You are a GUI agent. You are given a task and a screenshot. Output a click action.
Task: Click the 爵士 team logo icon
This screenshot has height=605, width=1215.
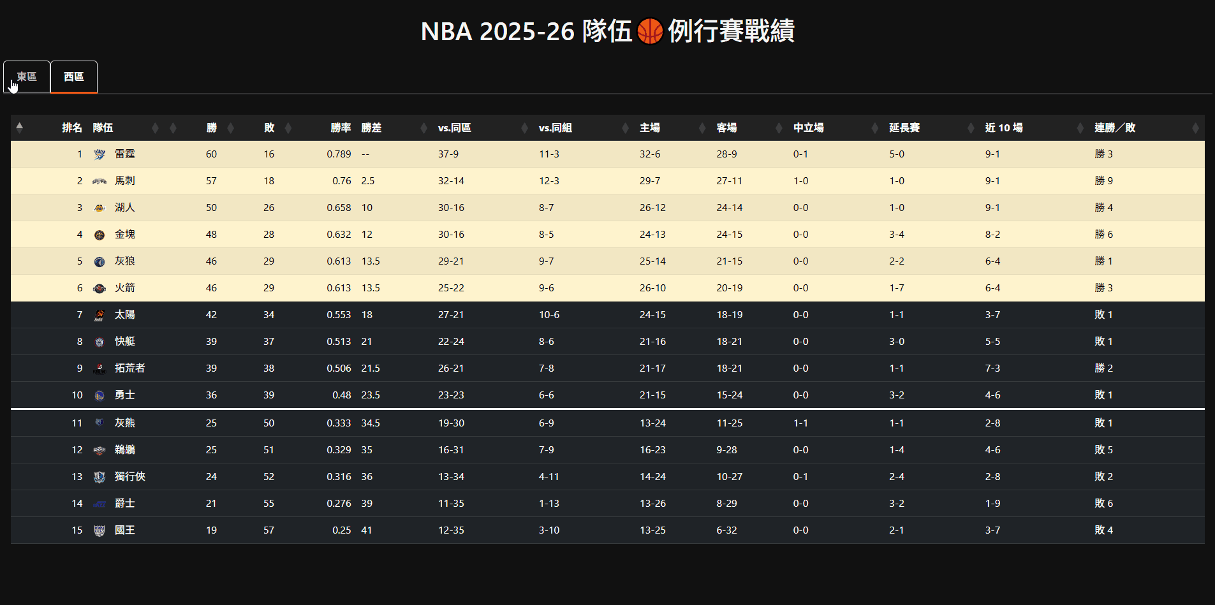click(x=99, y=504)
